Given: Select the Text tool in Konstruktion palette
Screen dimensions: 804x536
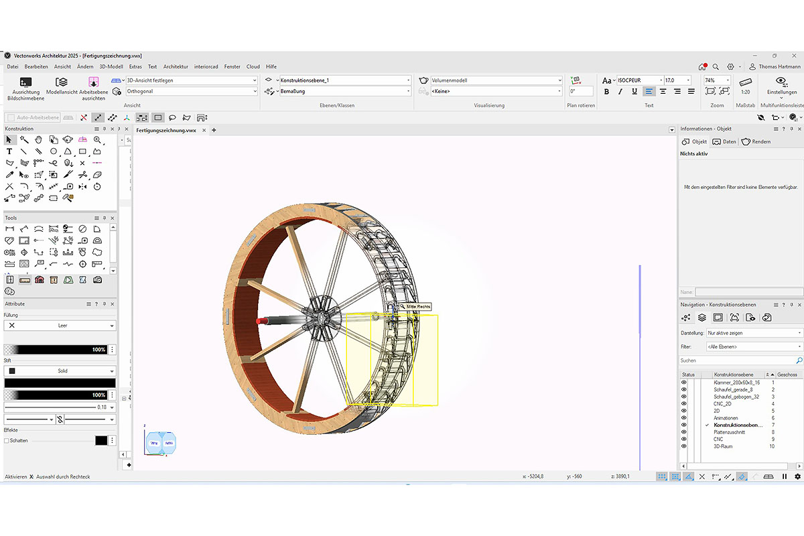Looking at the screenshot, I should coord(9,152).
